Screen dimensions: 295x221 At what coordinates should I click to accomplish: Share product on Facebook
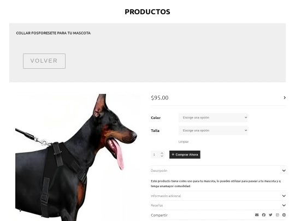(264, 215)
